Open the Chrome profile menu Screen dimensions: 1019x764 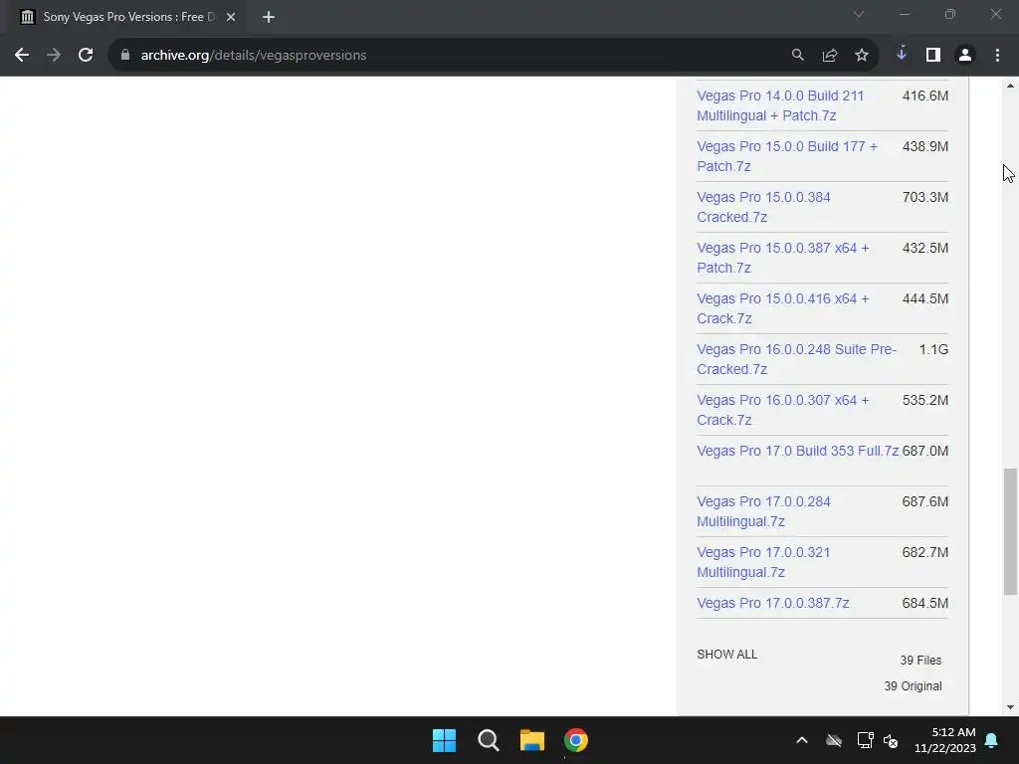965,56
